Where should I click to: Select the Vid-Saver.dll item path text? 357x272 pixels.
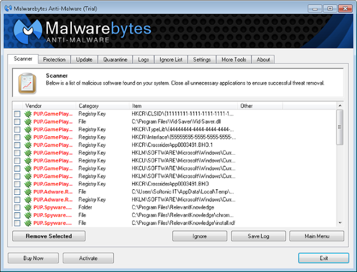click(x=176, y=122)
